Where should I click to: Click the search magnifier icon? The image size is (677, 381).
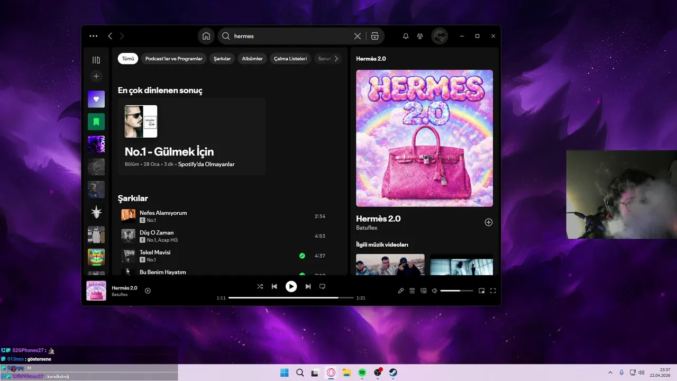(226, 36)
